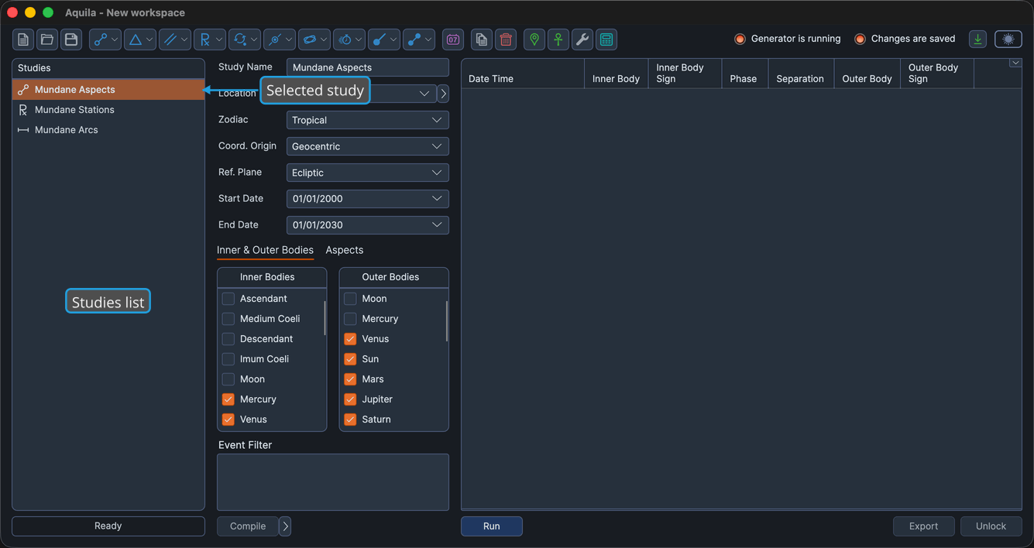Click the Unlock button
1034x548 pixels.
991,526
